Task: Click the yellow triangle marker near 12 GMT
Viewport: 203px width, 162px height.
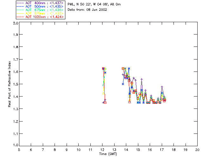Action: (x=103, y=93)
